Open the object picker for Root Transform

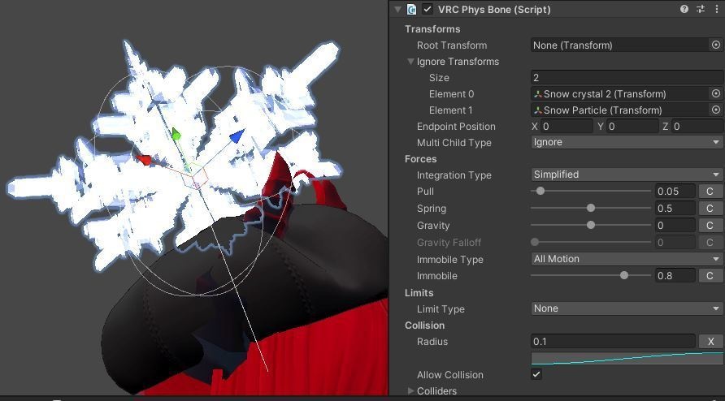(716, 45)
